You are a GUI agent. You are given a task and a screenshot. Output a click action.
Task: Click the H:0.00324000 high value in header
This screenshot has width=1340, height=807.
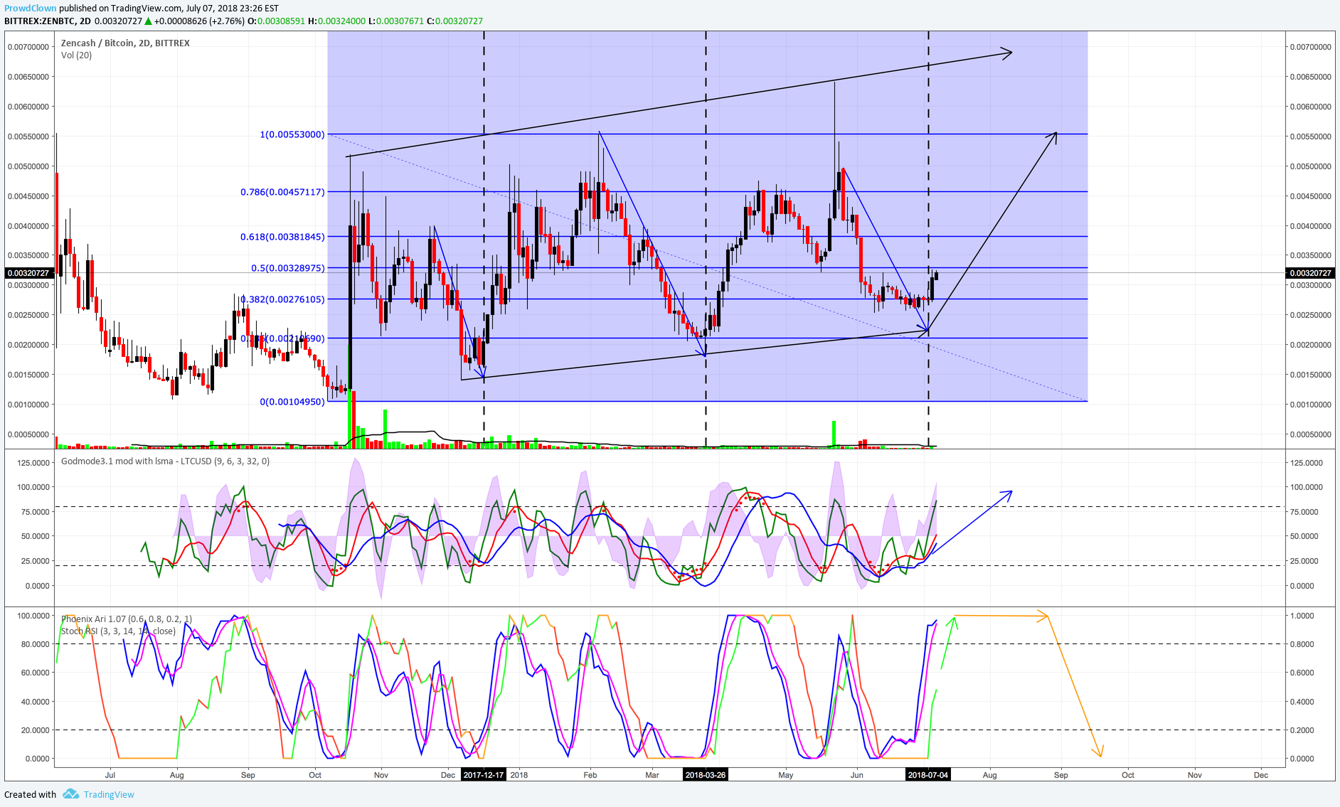point(336,21)
